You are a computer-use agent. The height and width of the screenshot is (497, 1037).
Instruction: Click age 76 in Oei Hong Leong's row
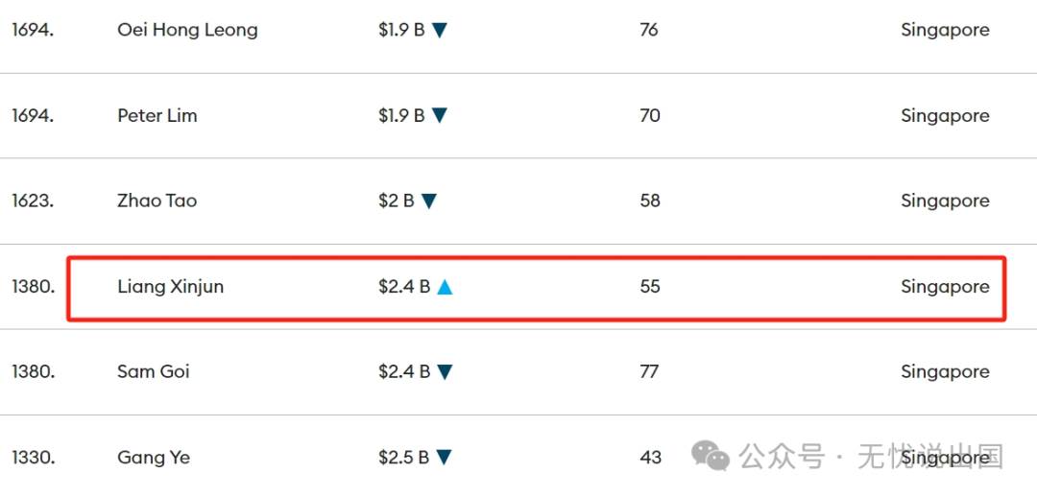point(649,31)
